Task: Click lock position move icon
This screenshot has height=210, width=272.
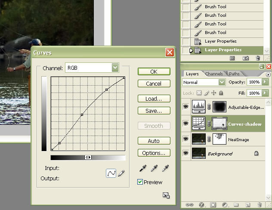Action: click(x=214, y=93)
